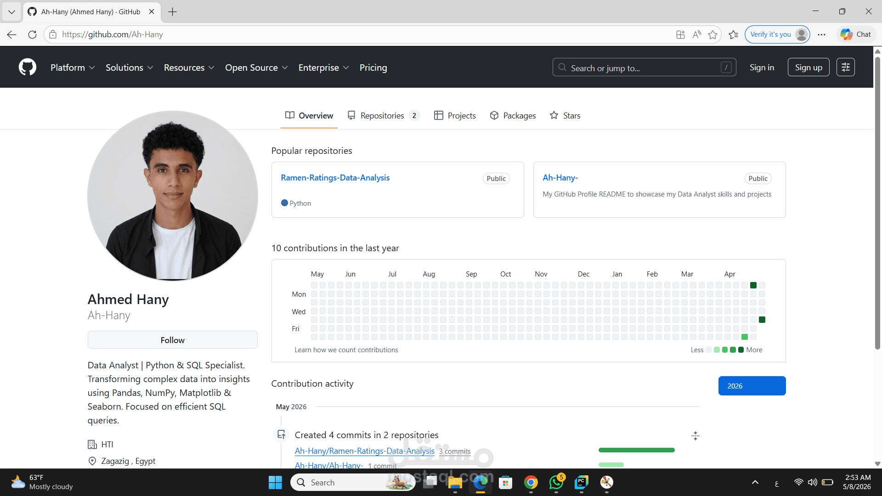Image resolution: width=882 pixels, height=496 pixels.
Task: Select the 2026 activity year button
Action: pyautogui.click(x=752, y=386)
